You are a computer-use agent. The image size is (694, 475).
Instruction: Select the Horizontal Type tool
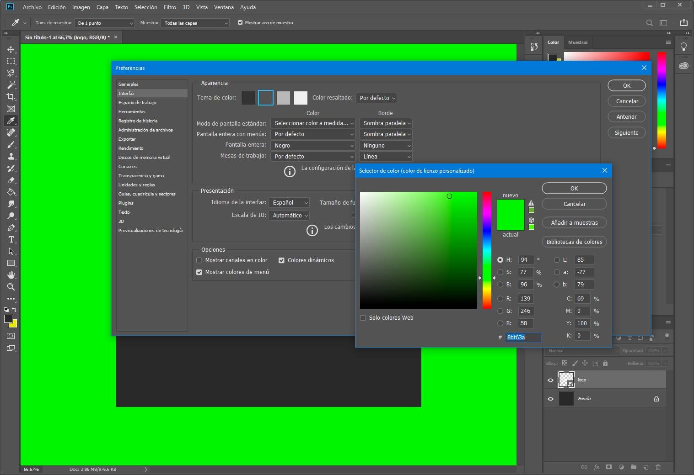pyautogui.click(x=11, y=239)
